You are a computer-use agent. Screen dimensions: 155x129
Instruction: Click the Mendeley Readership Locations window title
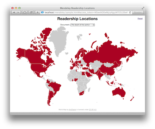click(x=77, y=8)
